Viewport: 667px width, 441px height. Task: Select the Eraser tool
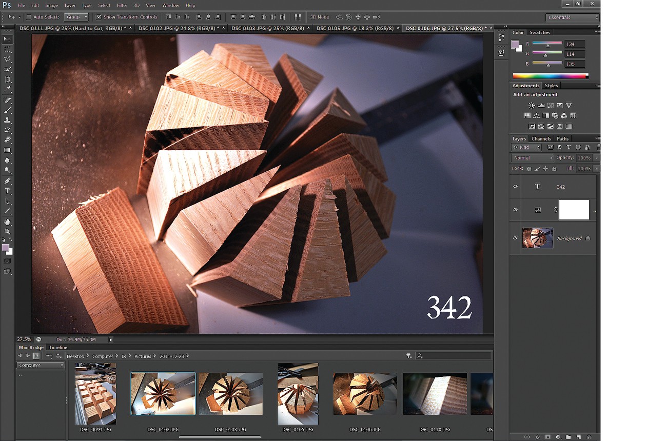[x=7, y=139]
